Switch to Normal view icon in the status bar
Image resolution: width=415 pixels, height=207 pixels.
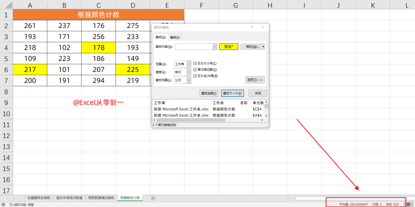[408, 204]
